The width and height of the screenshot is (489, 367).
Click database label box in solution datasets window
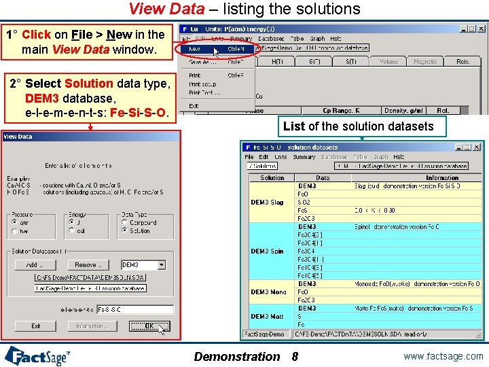pos(401,166)
